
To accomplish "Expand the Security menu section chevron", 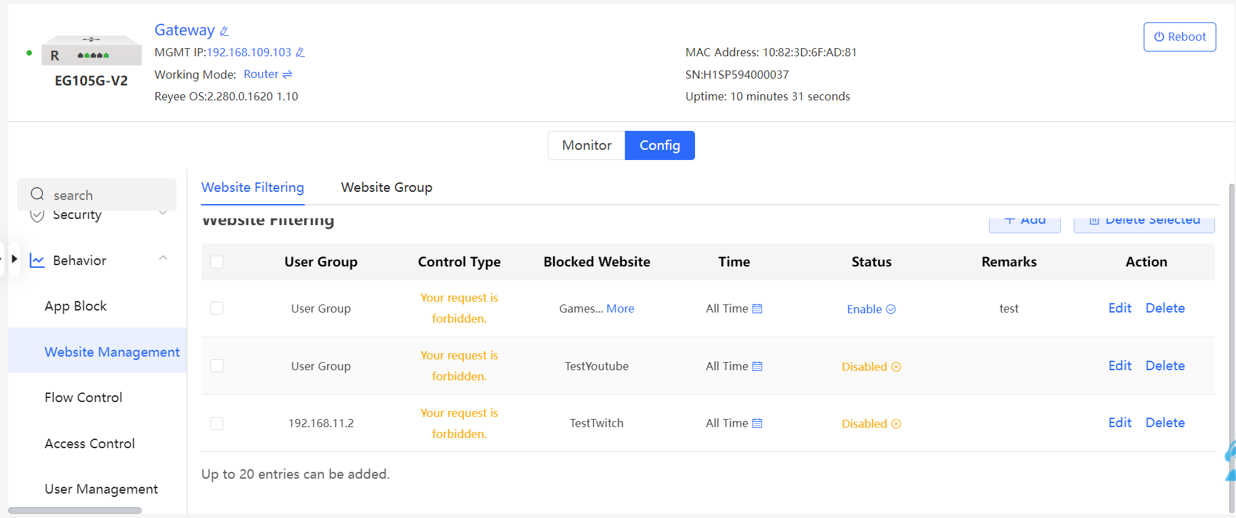I will point(163,214).
